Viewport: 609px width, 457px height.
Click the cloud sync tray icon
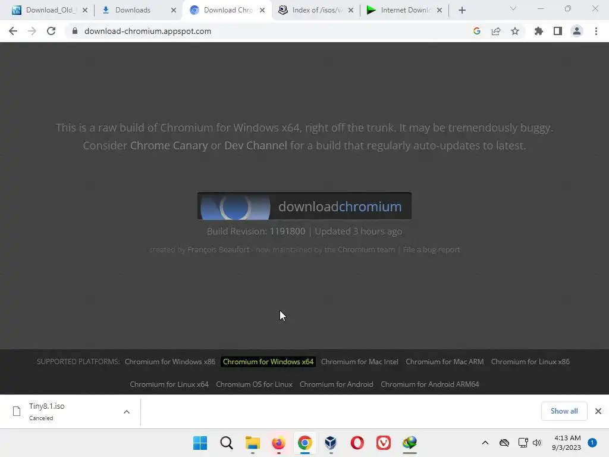click(x=504, y=443)
